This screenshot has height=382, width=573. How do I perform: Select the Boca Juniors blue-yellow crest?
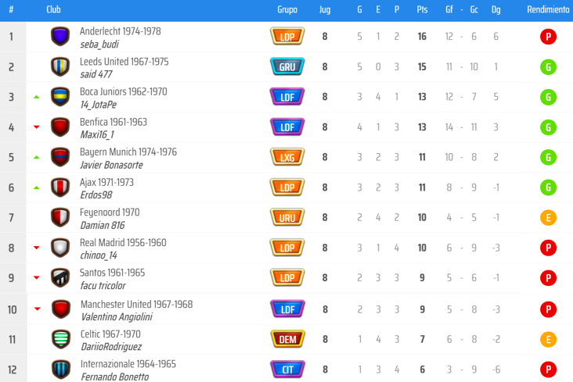60,97
